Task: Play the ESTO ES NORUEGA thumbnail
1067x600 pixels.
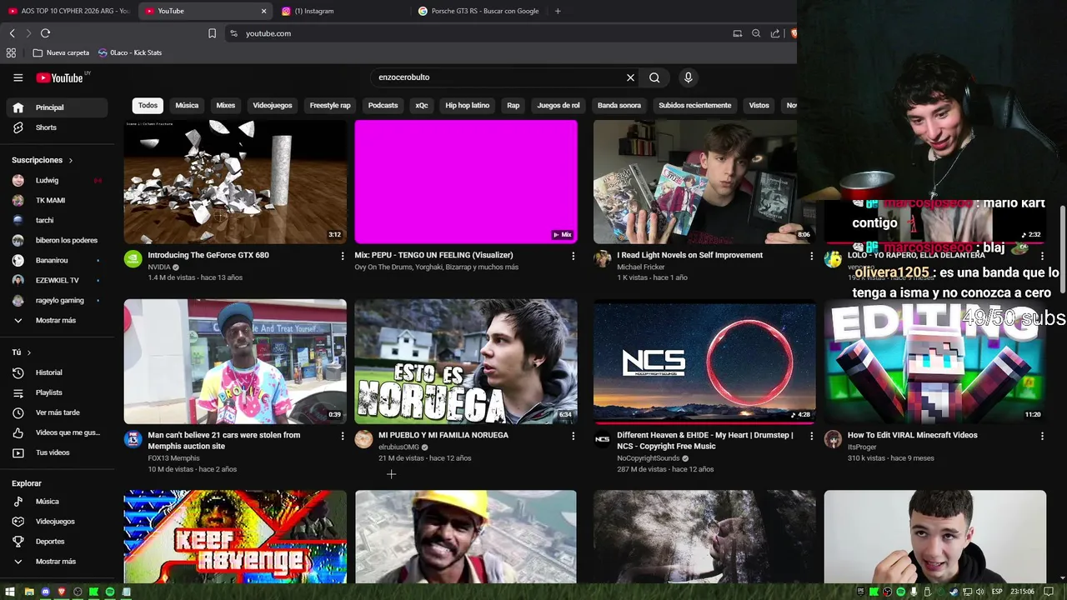Action: click(x=466, y=362)
